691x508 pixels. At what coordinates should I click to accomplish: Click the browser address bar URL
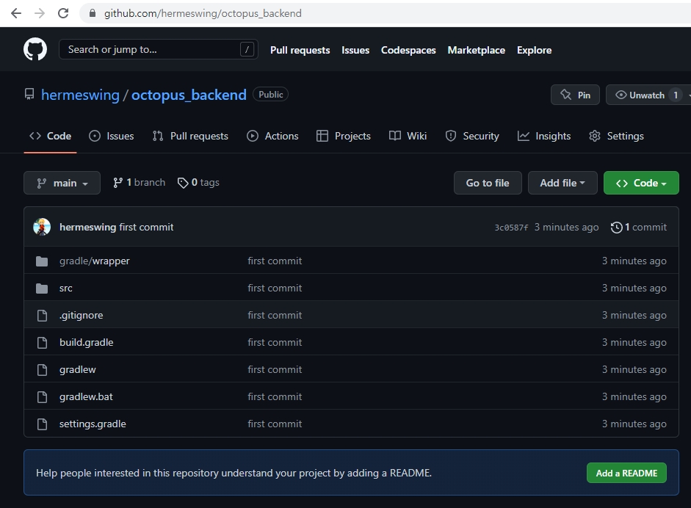pyautogui.click(x=203, y=13)
